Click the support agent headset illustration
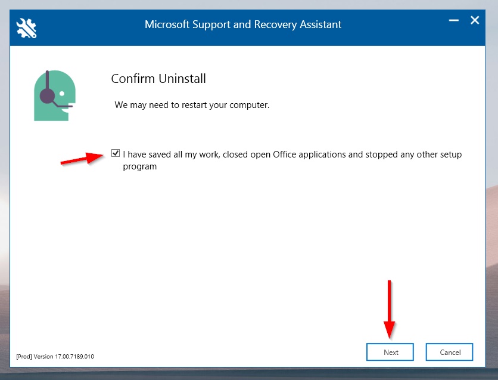This screenshot has height=380, width=498. click(55, 95)
